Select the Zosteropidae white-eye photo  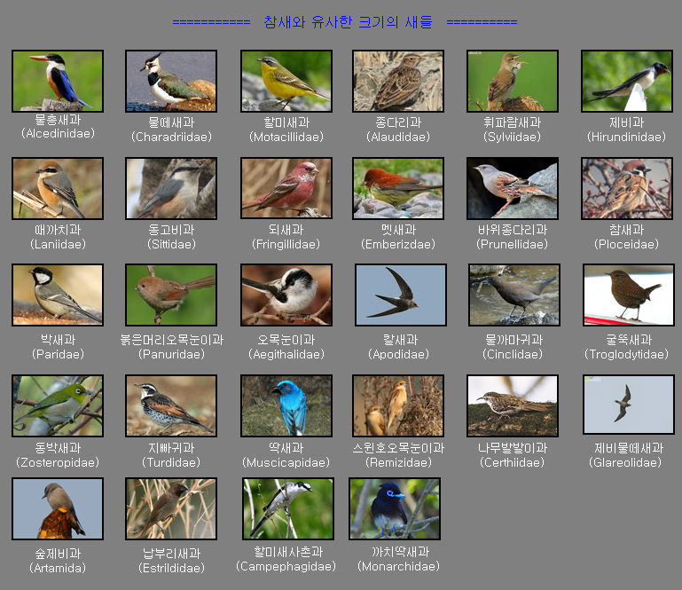(58, 406)
